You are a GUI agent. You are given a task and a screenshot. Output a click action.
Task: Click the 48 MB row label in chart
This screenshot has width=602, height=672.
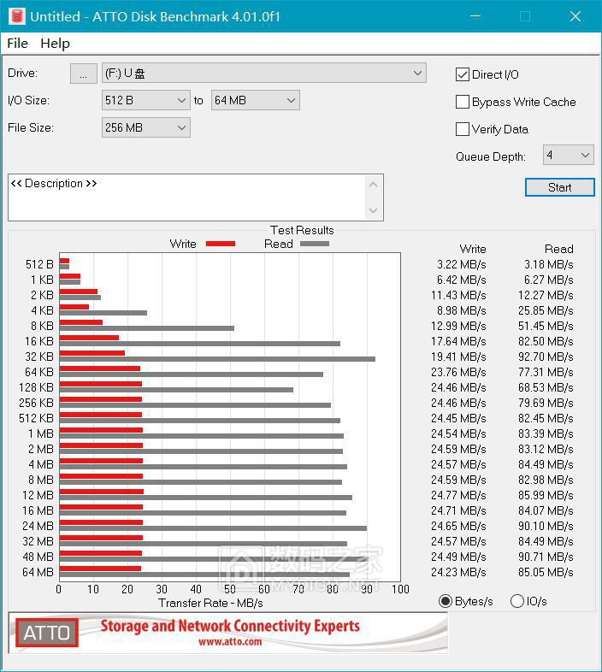[38, 557]
